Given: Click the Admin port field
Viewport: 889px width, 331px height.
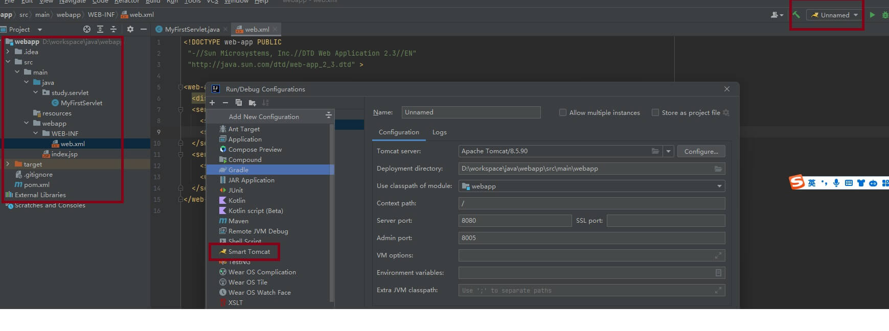Looking at the screenshot, I should 591,238.
